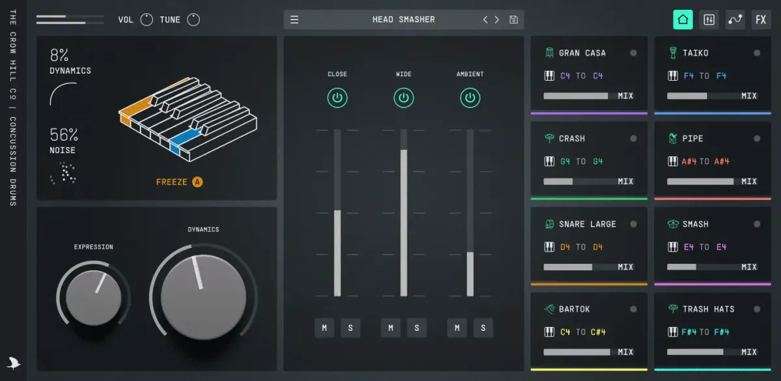Click the Taiko drum icon
781x381 pixels.
click(x=673, y=53)
